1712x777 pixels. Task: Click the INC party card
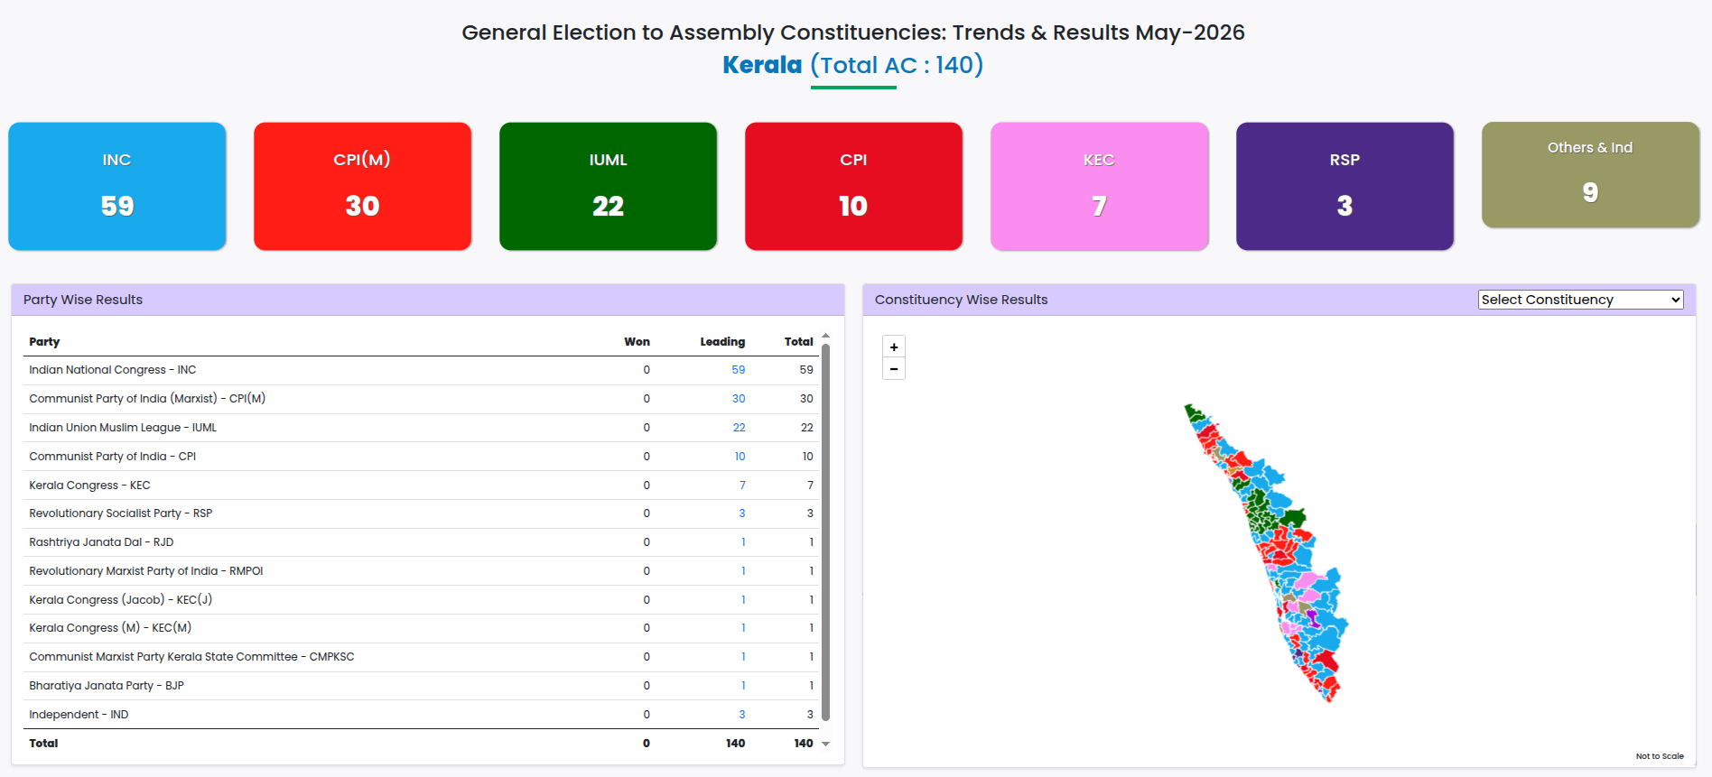click(117, 187)
